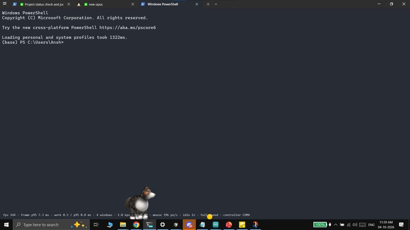Open the red circular app on taskbar
This screenshot has height=230, width=410.
click(229, 224)
